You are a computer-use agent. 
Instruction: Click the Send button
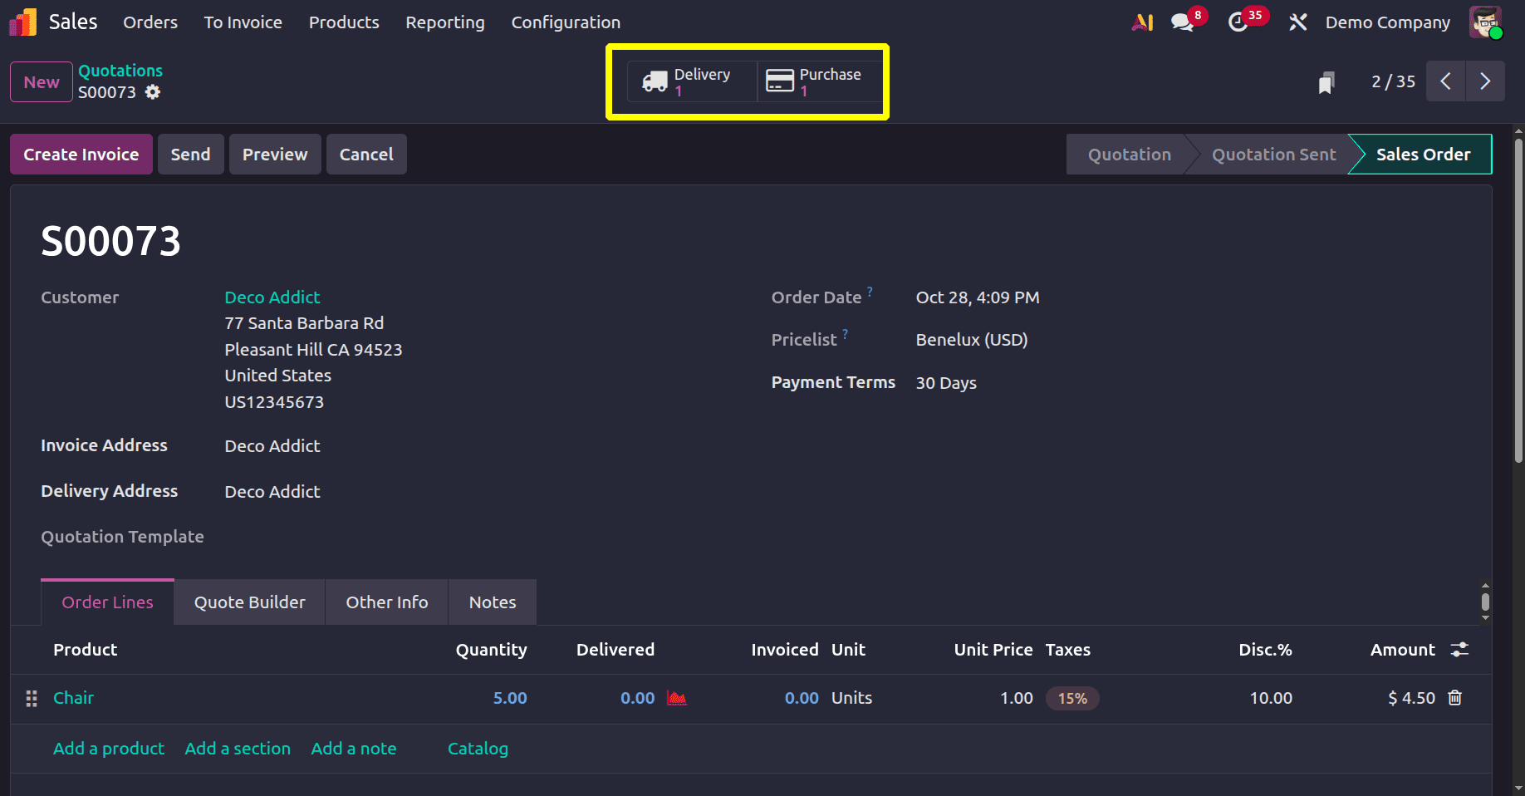click(190, 154)
